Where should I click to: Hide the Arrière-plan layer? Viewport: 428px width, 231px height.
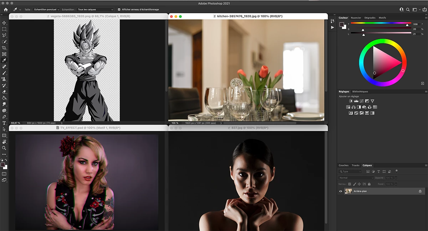341,191
